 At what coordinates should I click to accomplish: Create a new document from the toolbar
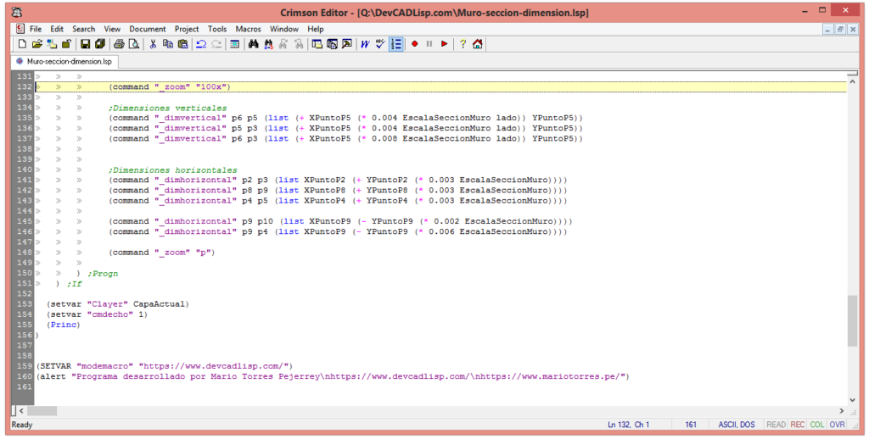[x=23, y=44]
